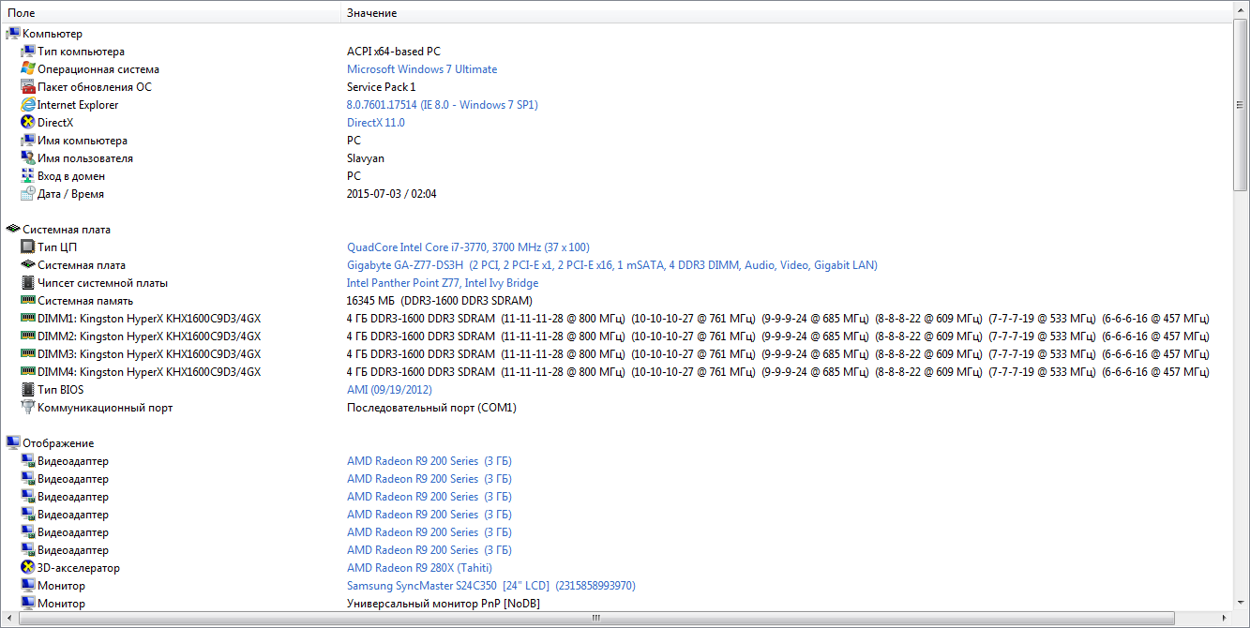1250x628 pixels.
Task: Select the 16345 МБ system memory value
Action: coord(440,301)
